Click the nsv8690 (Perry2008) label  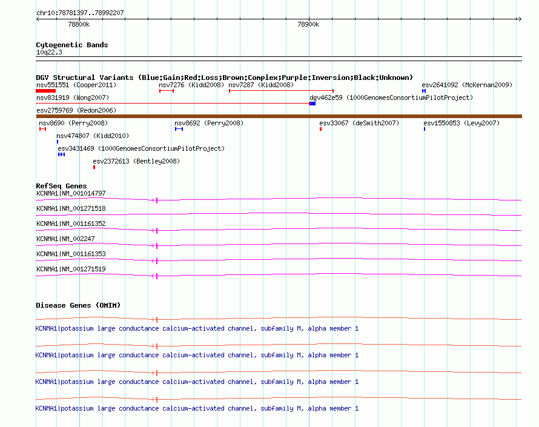[73, 123]
